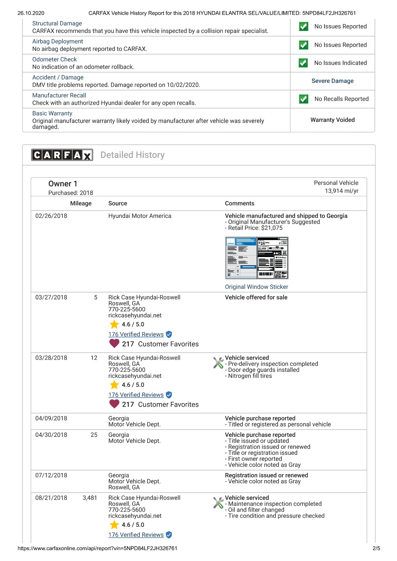The width and height of the screenshot is (397, 561).
Task: Click the Severe Damage status link
Action: (x=332, y=81)
